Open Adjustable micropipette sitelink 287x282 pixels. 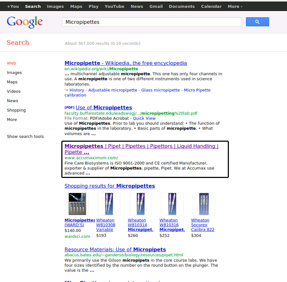(x=113, y=90)
